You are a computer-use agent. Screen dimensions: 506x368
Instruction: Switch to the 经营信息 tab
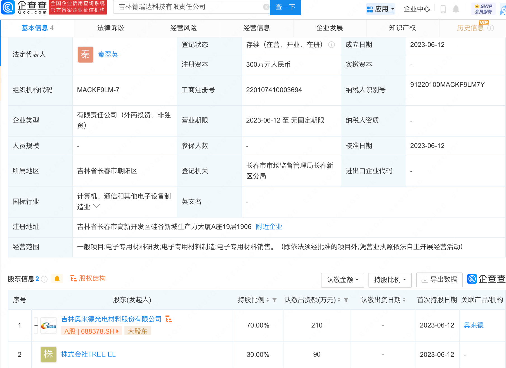[256, 28]
